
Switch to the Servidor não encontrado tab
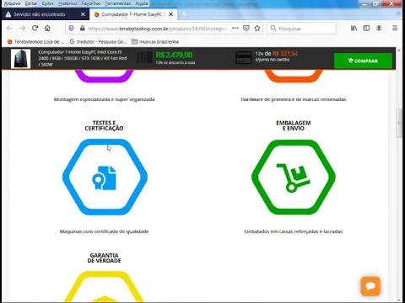tap(40, 14)
